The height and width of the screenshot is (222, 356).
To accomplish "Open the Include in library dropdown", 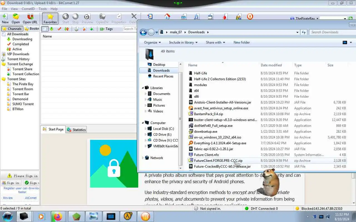I will [183, 42].
